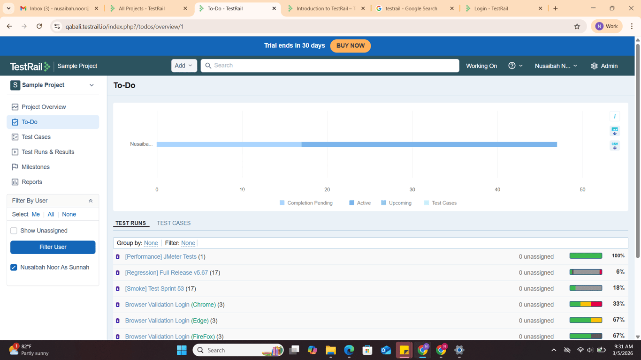Open Milestones in the sidebar

tap(36, 167)
